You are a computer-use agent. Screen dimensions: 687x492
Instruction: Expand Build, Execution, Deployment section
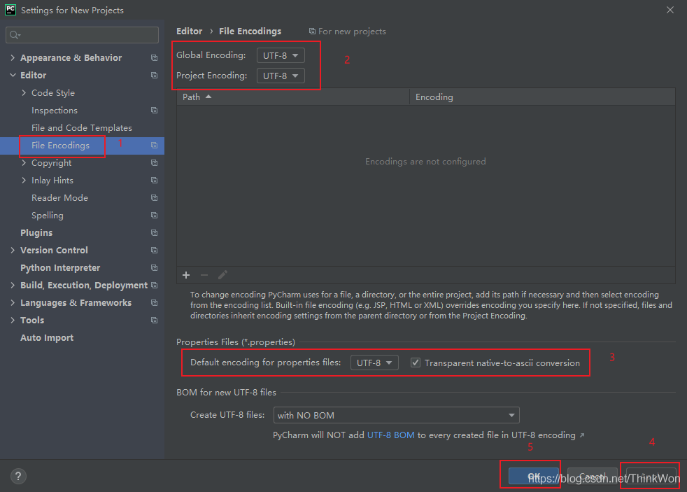click(13, 286)
